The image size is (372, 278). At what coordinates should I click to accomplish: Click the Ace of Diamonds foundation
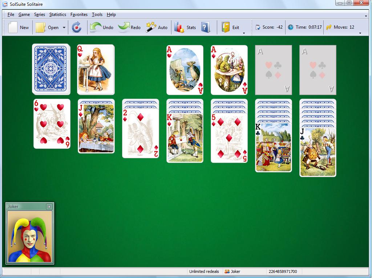point(229,70)
